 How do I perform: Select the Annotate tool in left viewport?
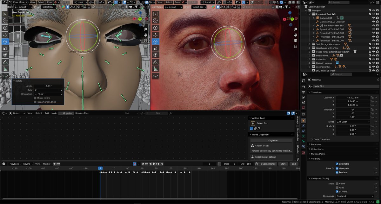(5, 62)
